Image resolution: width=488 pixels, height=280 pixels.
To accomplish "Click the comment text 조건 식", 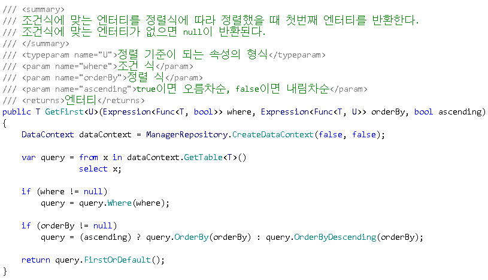I will pos(136,65).
